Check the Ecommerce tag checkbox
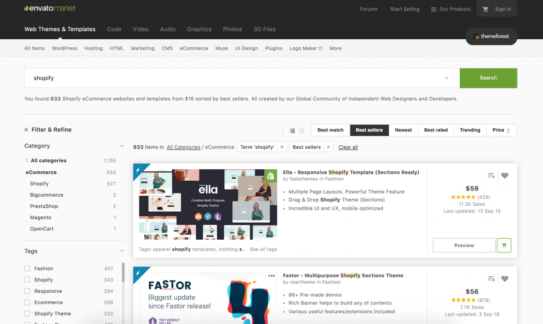This screenshot has width=543, height=324. click(x=27, y=302)
